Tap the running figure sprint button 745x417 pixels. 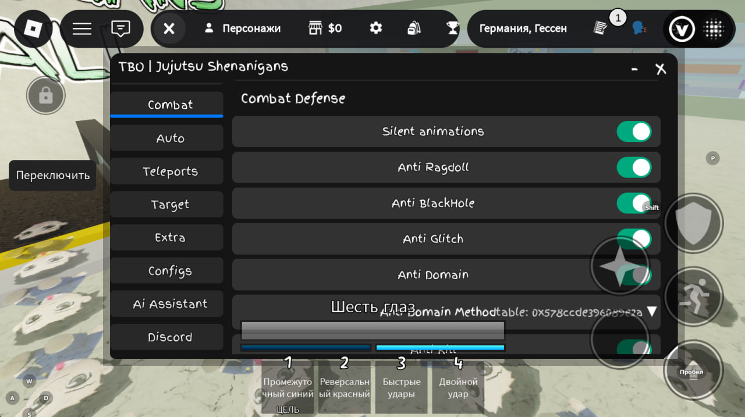(x=693, y=297)
